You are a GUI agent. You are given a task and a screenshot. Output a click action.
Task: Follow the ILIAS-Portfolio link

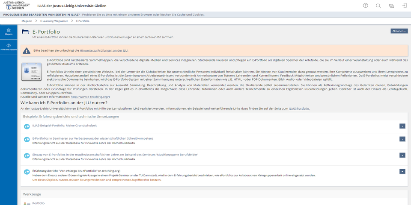299,108
